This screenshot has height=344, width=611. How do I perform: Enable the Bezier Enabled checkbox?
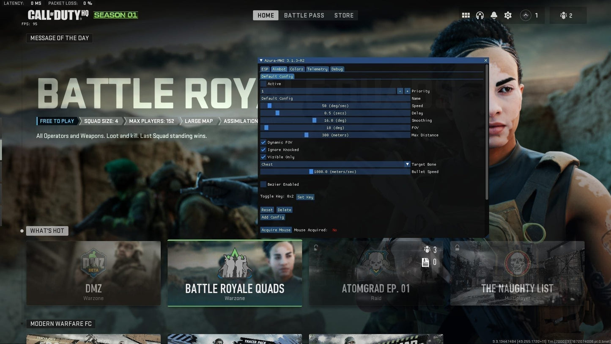pyautogui.click(x=263, y=184)
